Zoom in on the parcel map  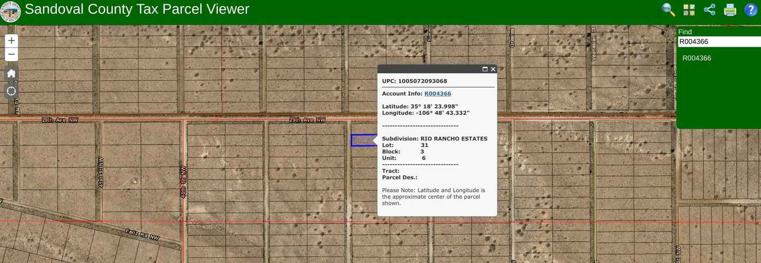[12, 41]
